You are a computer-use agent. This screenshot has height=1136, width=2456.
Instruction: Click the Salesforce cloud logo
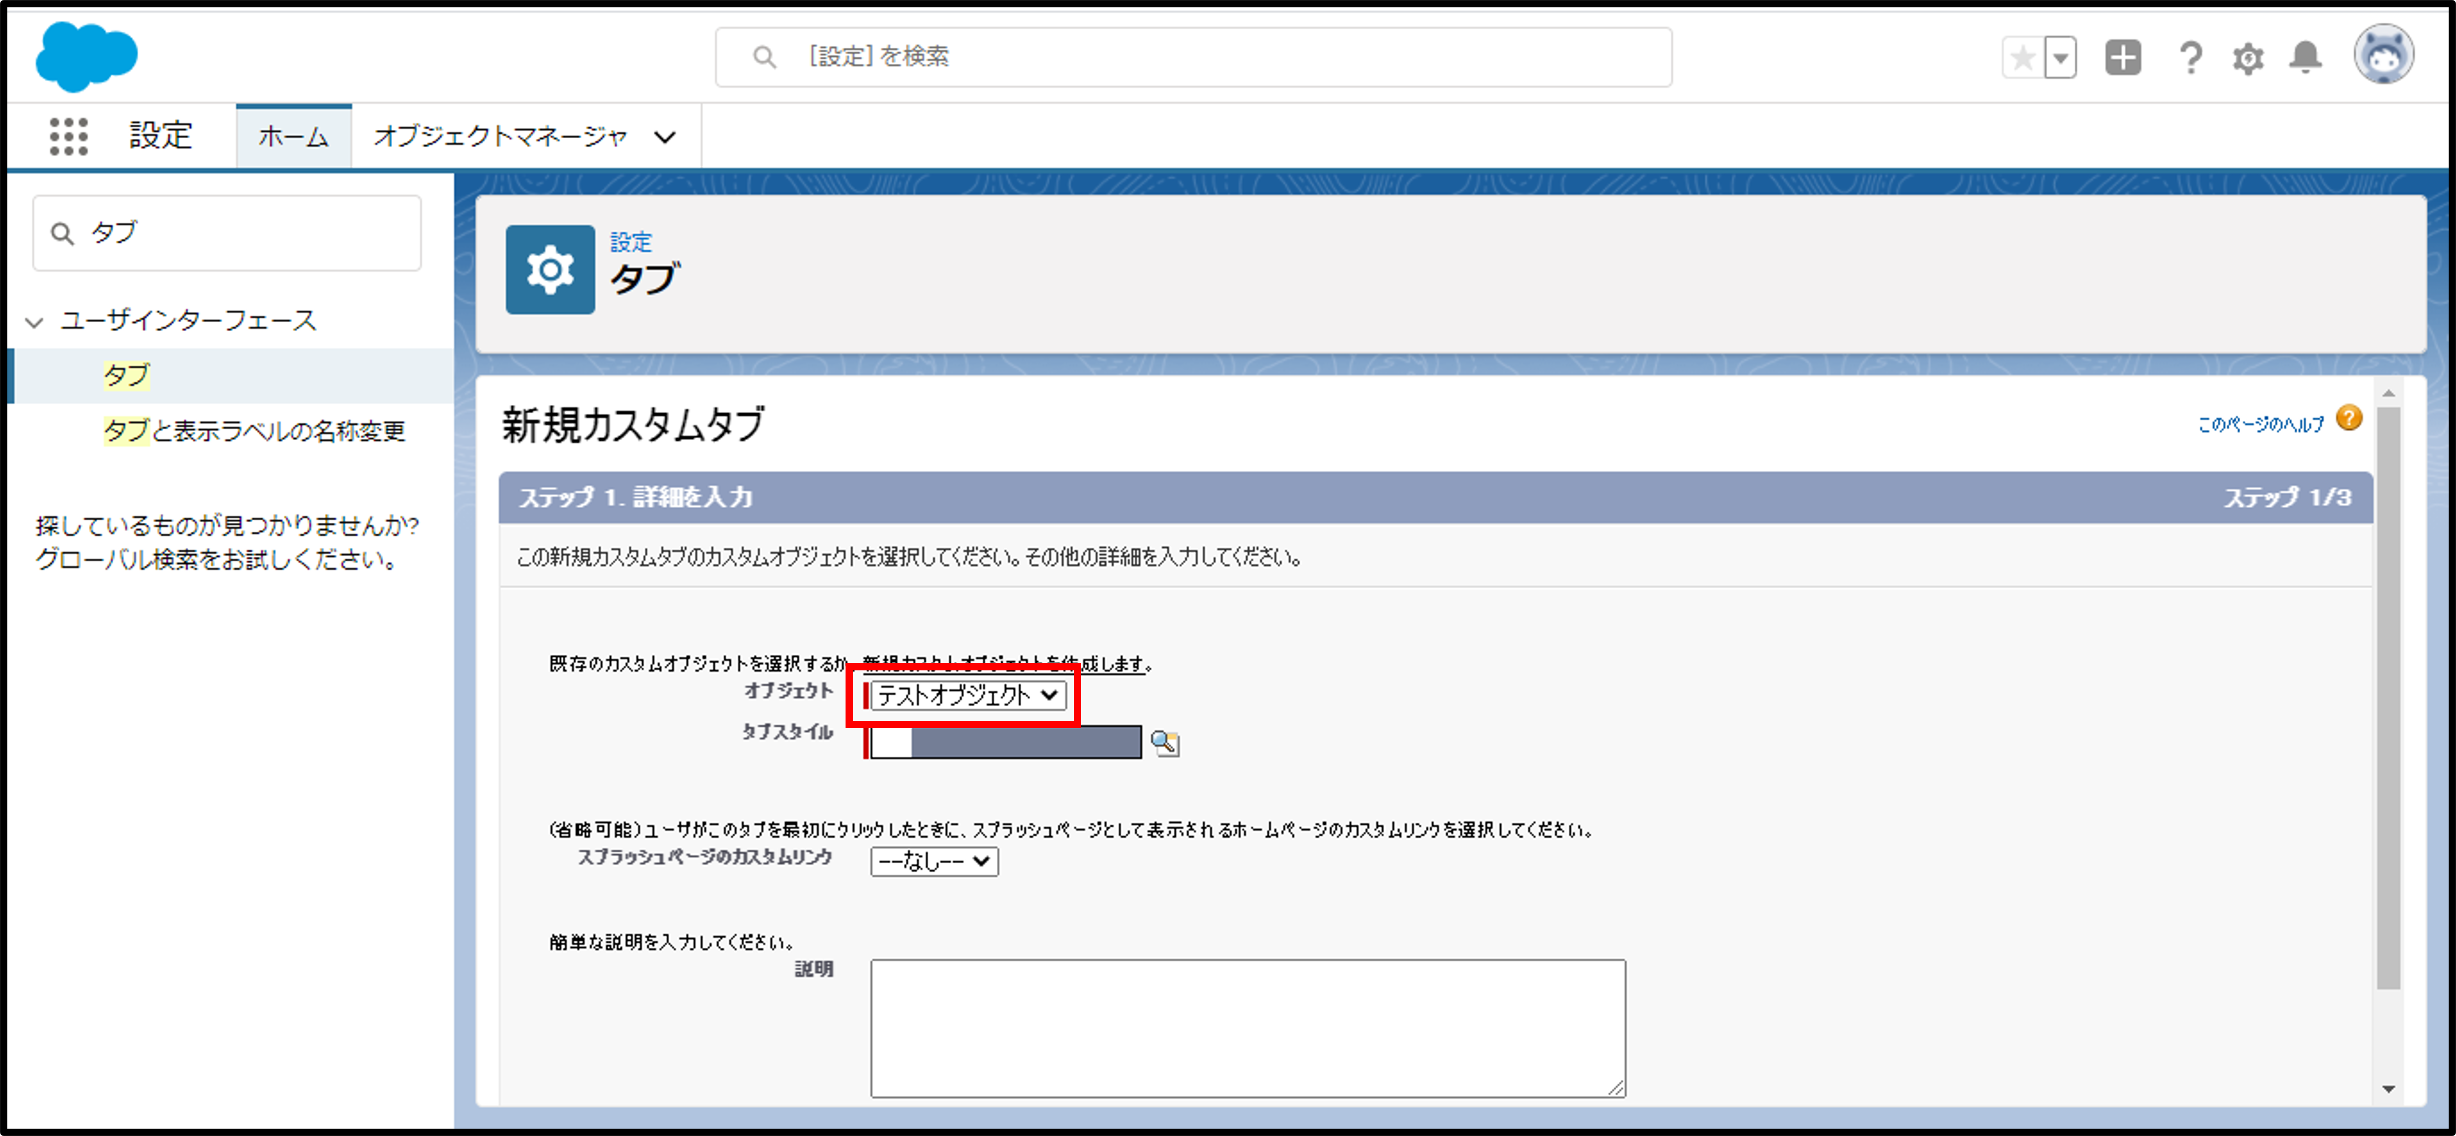[x=86, y=56]
